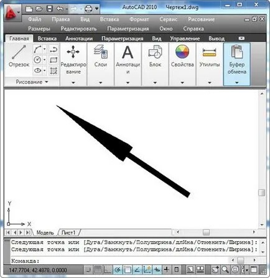Viewport: 270px width, 278px height.
Task: Open the Свойства color wheel panel
Action: [x=182, y=52]
